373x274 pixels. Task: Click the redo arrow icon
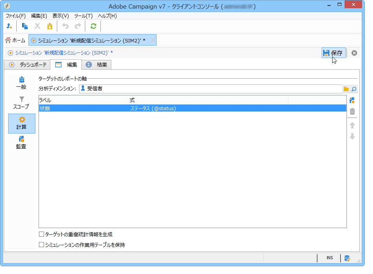click(78, 26)
